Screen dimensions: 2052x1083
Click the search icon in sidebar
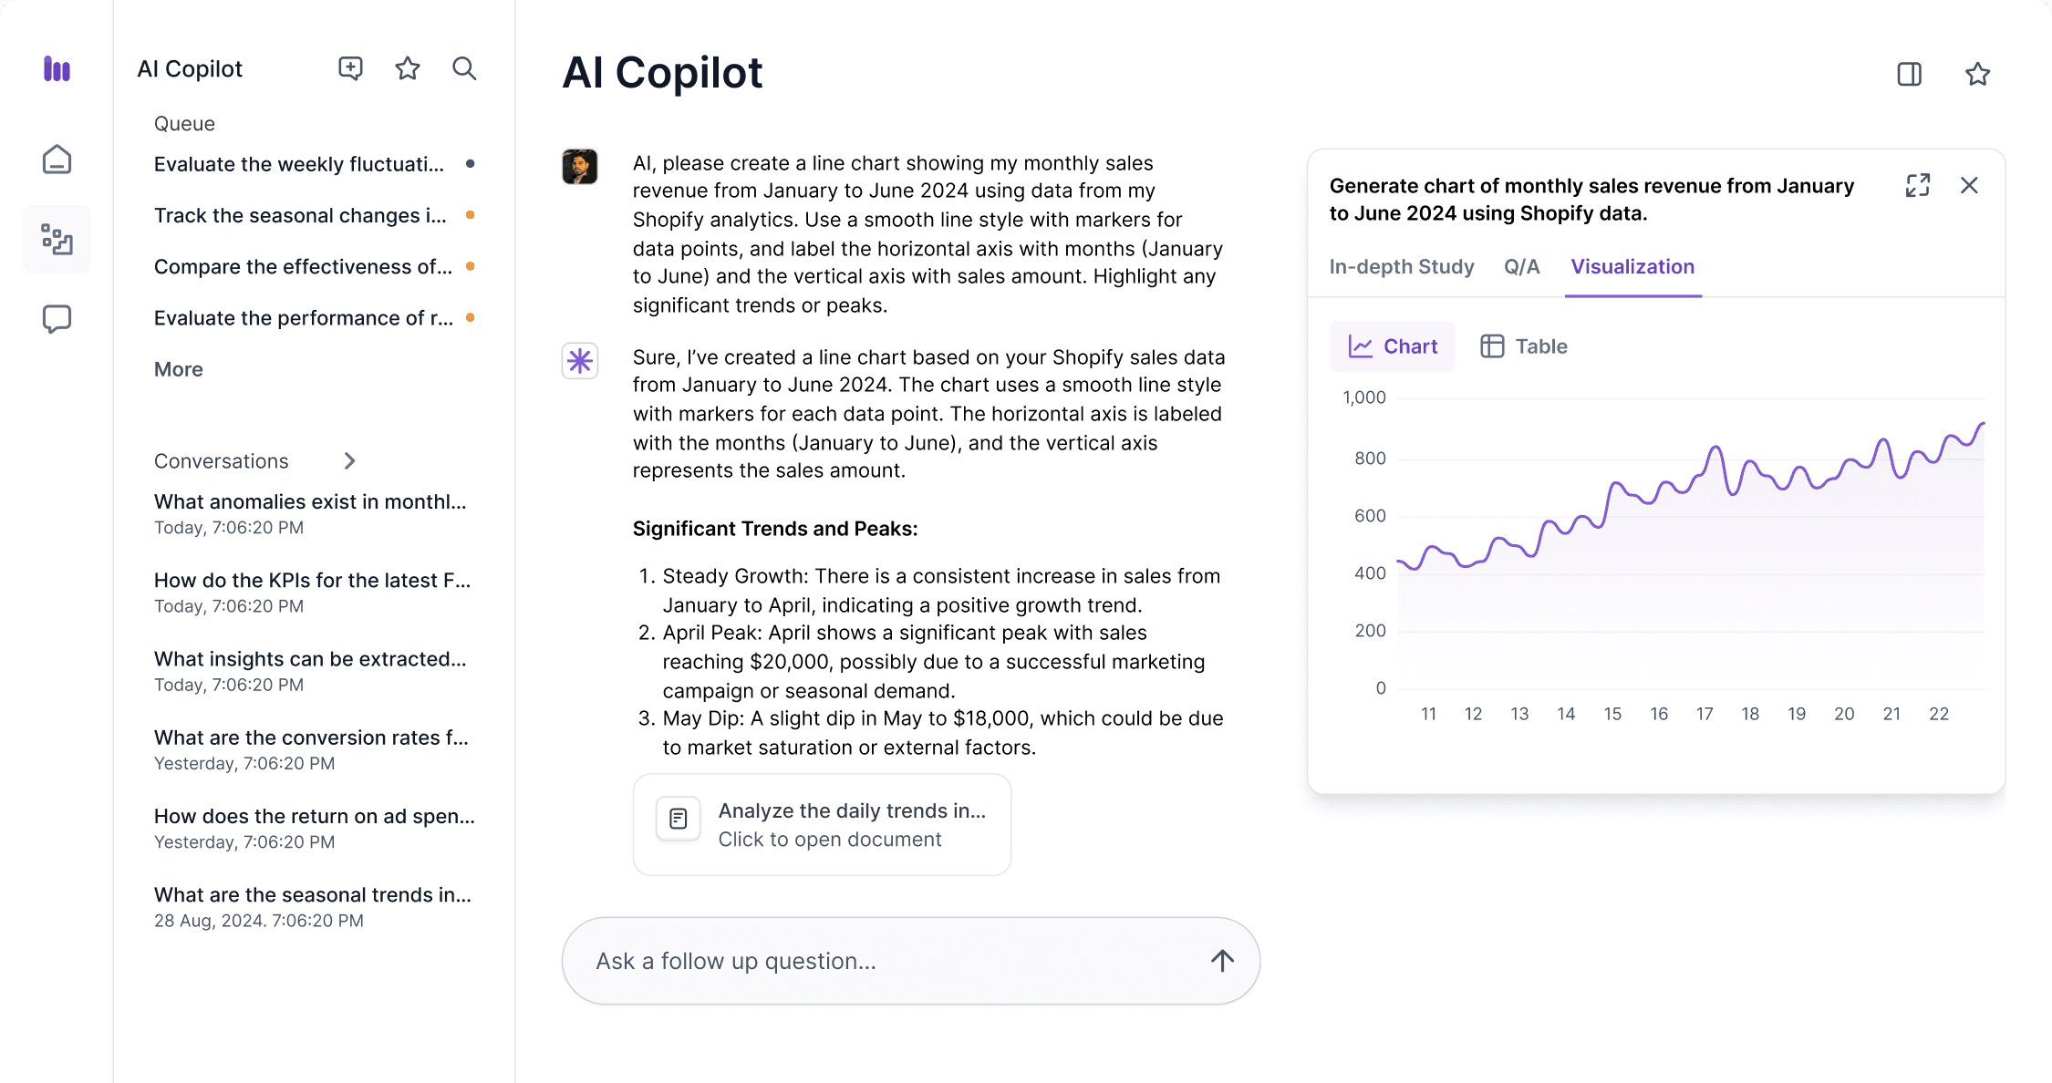(465, 67)
